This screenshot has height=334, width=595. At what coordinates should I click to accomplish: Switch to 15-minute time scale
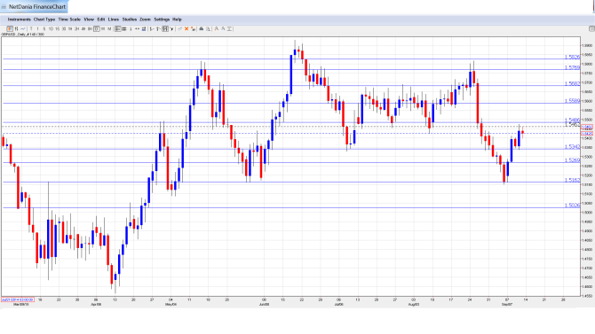[x=58, y=28]
